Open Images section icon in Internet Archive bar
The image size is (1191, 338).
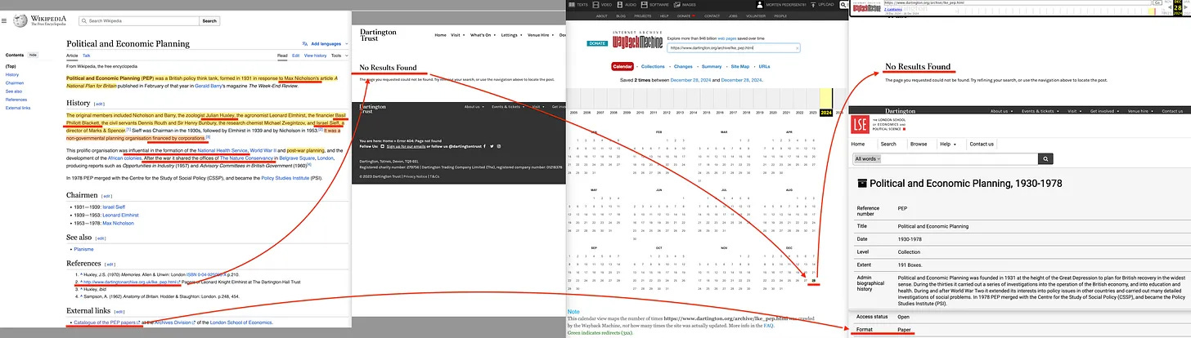click(676, 5)
